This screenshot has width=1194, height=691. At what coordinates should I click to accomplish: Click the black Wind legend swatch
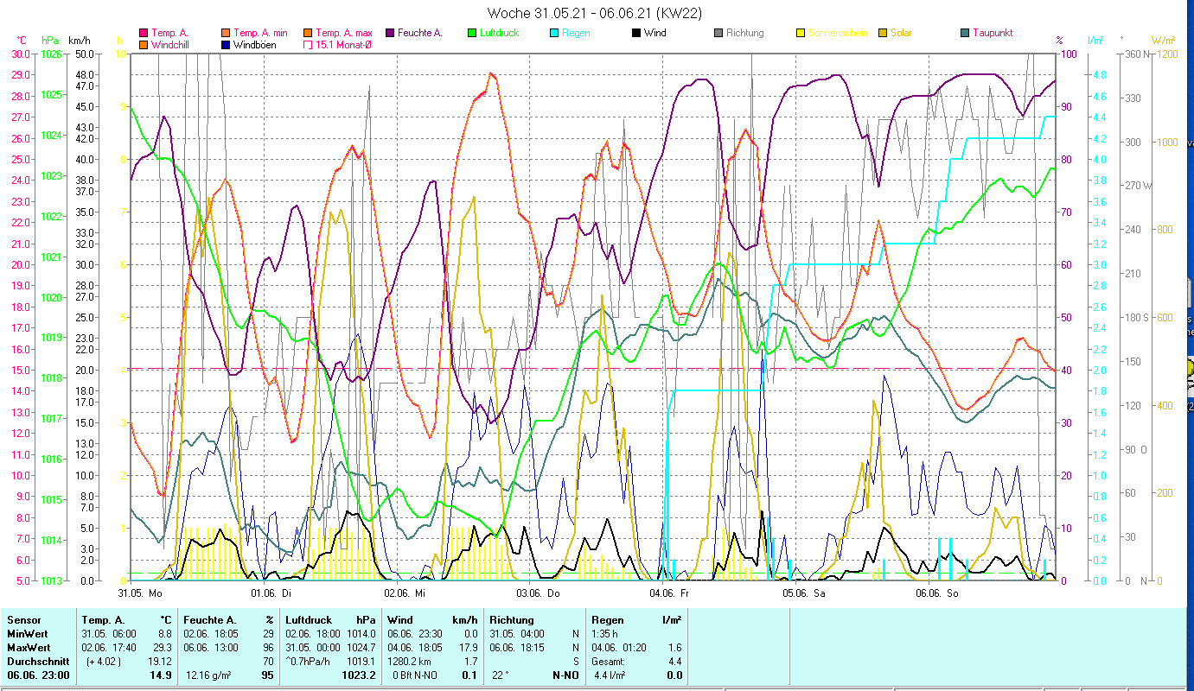tap(636, 34)
